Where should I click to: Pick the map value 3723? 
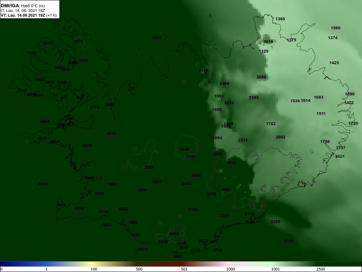pos(193,210)
